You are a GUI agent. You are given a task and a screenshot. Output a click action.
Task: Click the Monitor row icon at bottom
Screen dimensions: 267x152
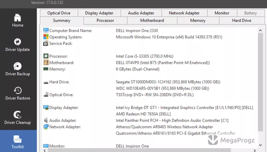46,146
